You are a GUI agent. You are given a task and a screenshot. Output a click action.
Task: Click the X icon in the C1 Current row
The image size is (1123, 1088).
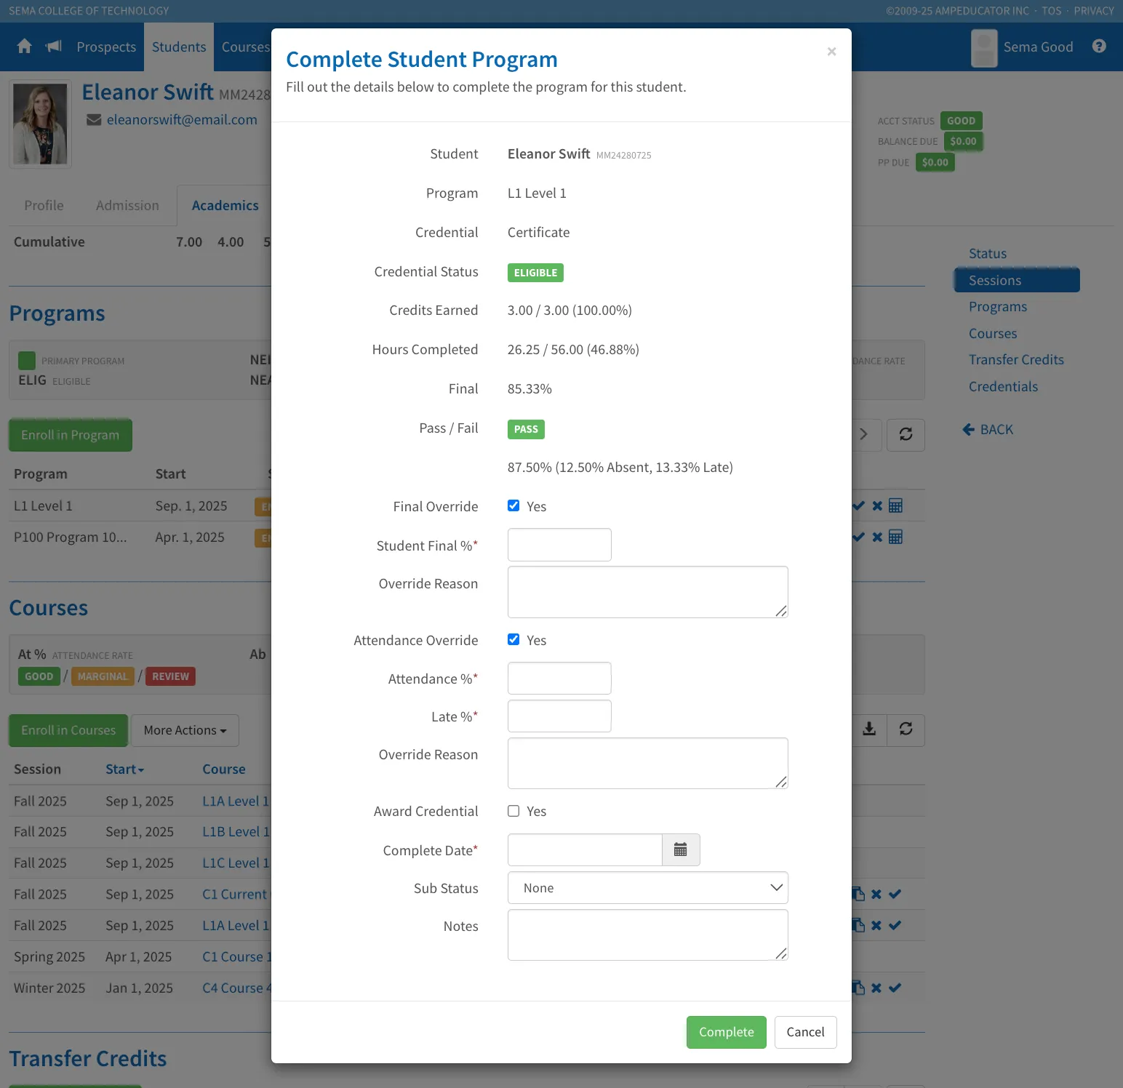(x=876, y=895)
